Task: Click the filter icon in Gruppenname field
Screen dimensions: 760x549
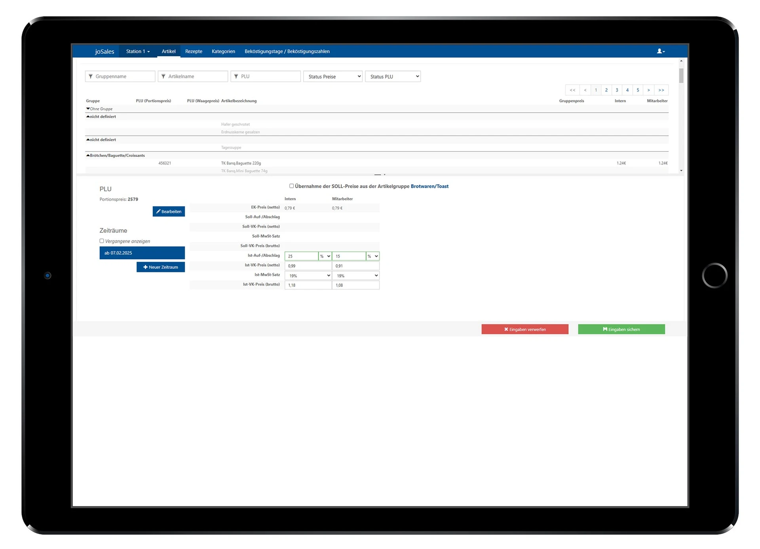Action: tap(91, 76)
